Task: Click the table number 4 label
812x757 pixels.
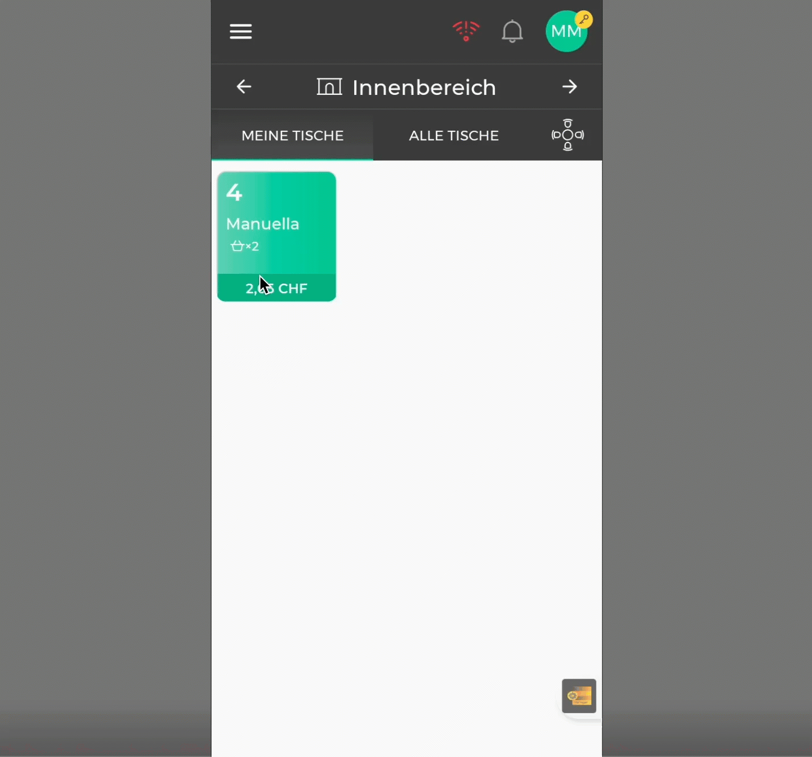Action: pos(234,193)
